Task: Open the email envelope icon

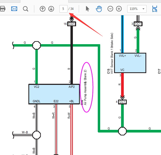Action: (x=14, y=9)
